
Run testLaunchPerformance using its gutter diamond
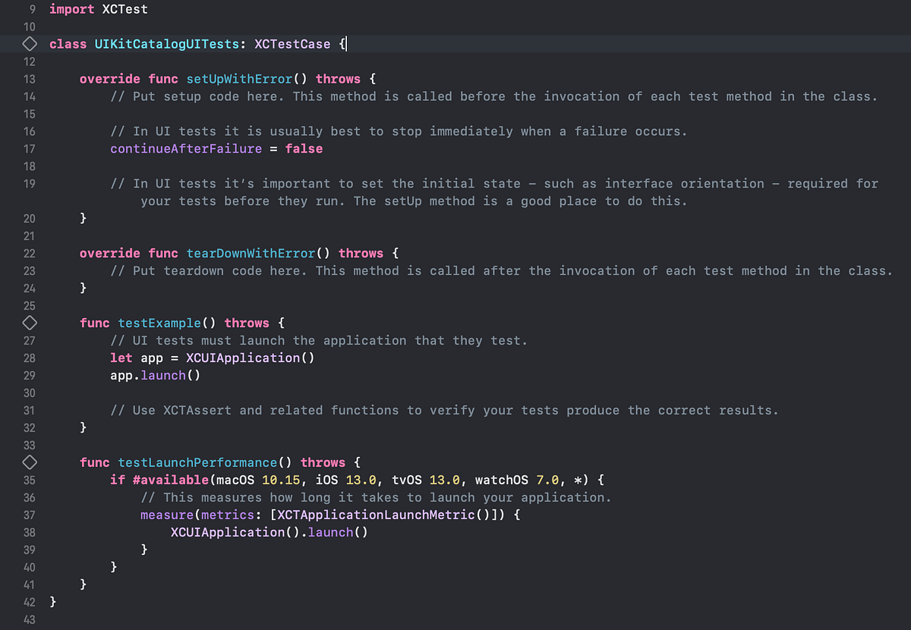pyautogui.click(x=29, y=462)
